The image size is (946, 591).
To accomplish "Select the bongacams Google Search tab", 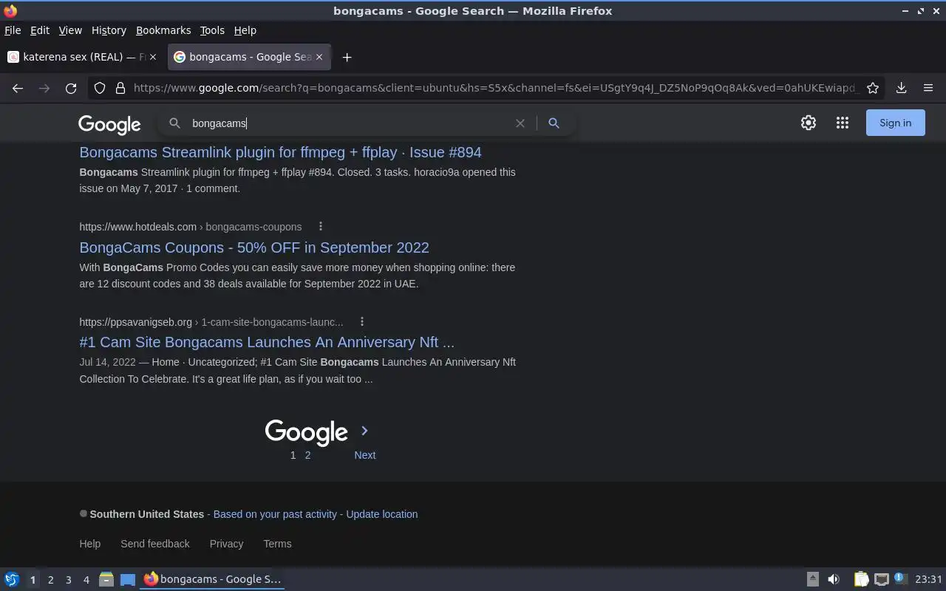I will (249, 57).
